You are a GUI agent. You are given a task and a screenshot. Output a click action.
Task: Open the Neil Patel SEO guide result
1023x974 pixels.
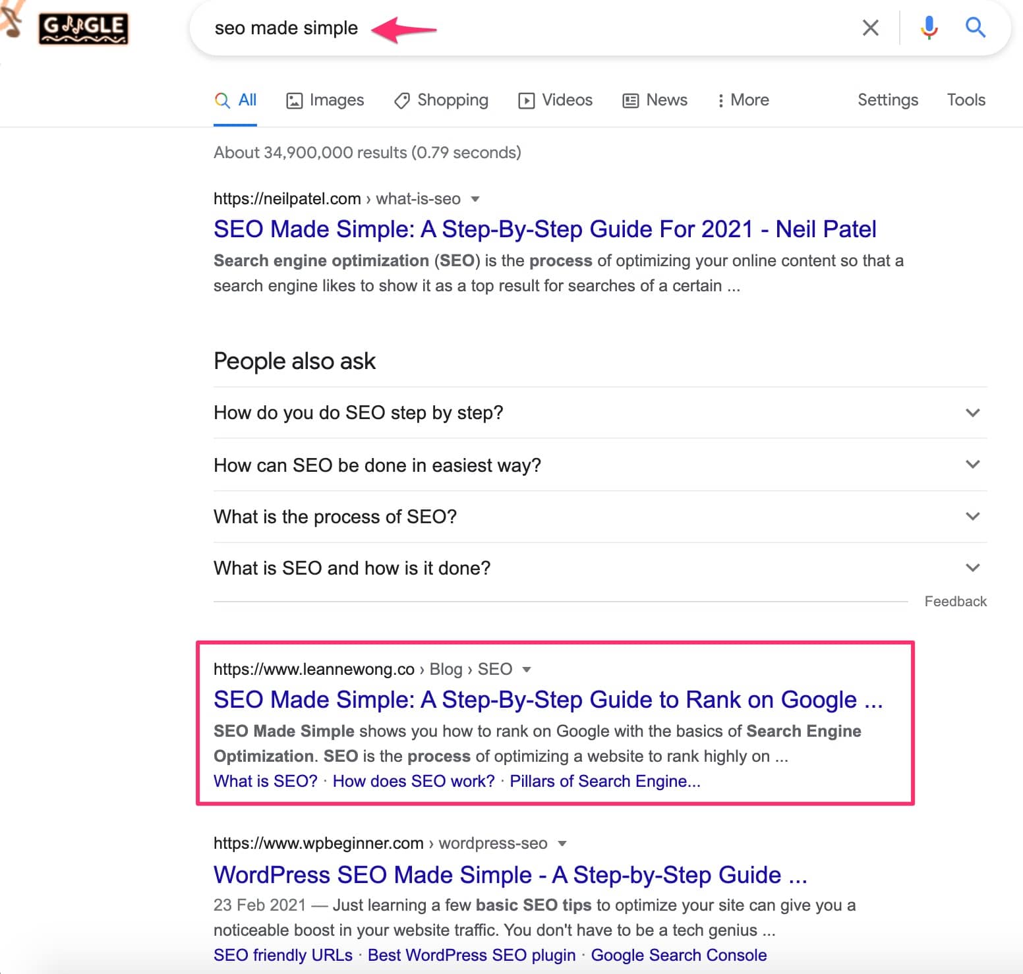pos(544,229)
